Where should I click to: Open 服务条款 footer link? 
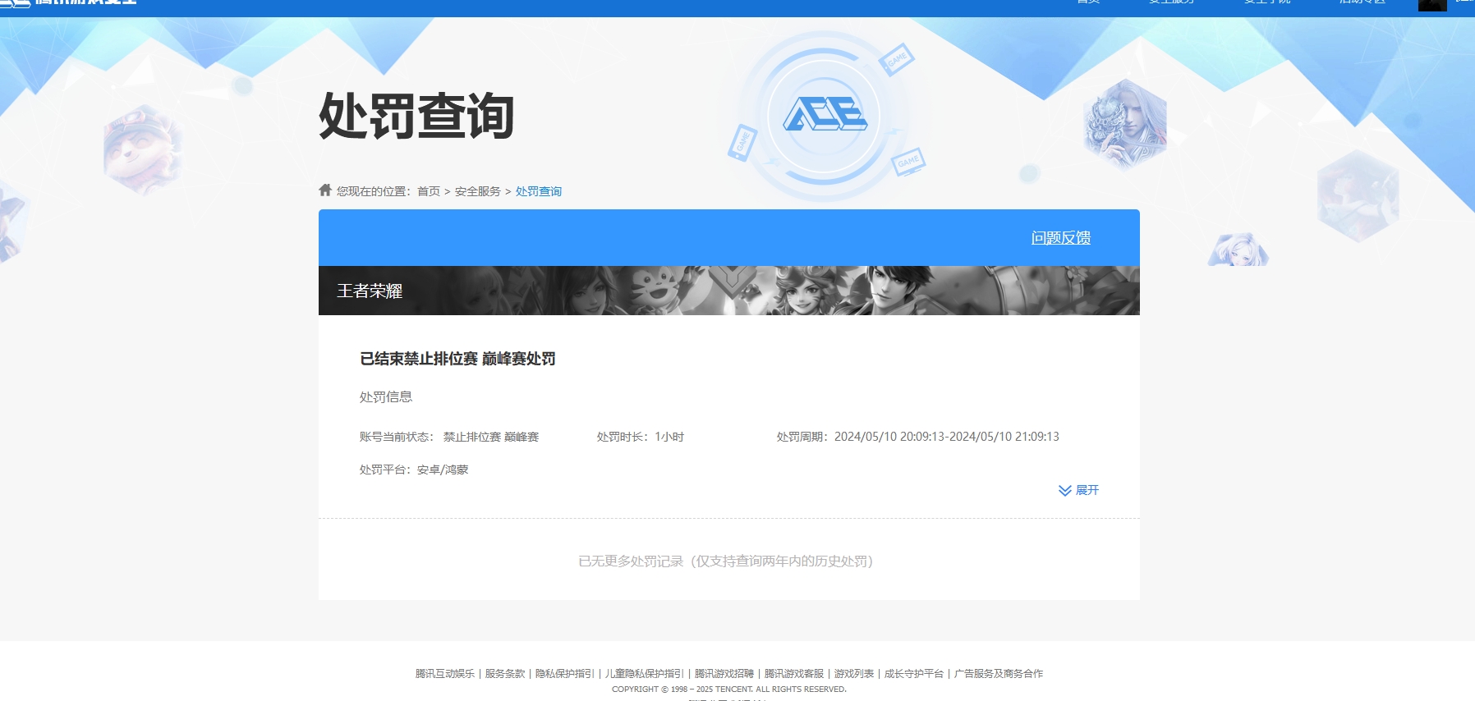[505, 674]
